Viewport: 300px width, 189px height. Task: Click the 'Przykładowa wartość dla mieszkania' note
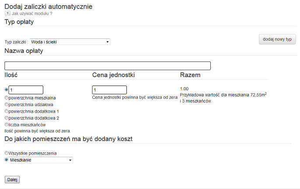pos(223,98)
